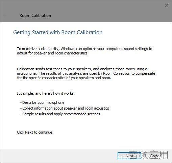Click the 'Room Calibration' window title text
This screenshot has height=163, width=172.
(35, 16)
